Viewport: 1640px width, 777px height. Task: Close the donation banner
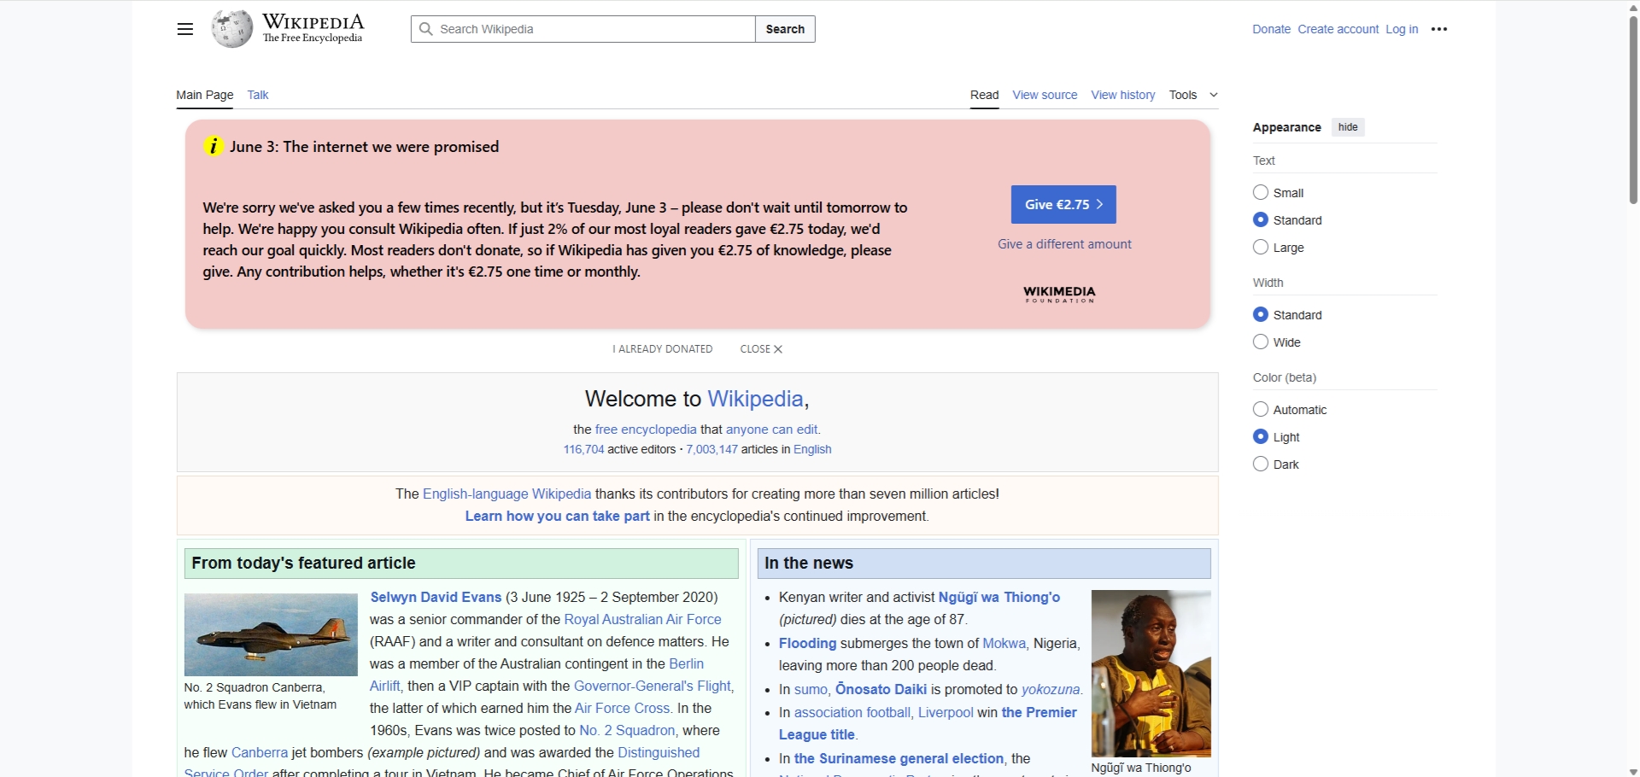pyautogui.click(x=761, y=349)
